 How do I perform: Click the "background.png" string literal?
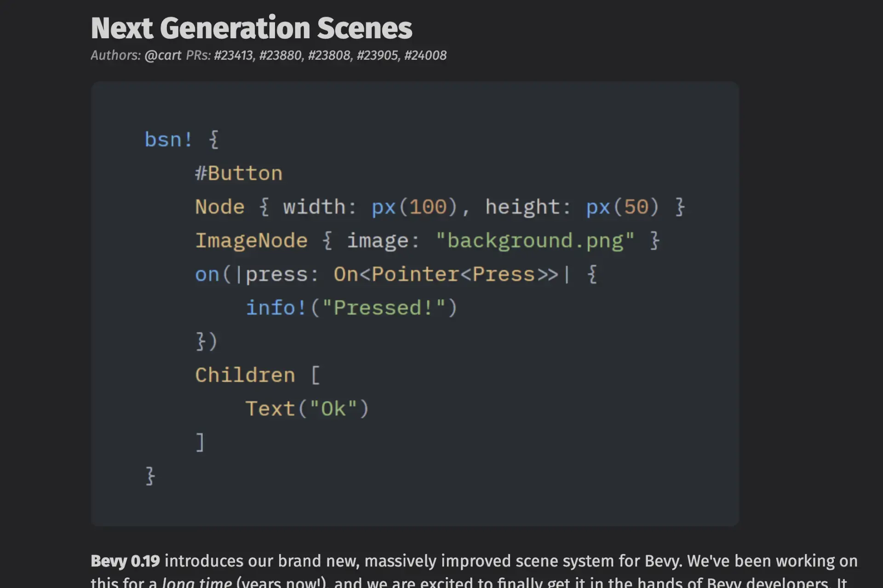tap(535, 241)
